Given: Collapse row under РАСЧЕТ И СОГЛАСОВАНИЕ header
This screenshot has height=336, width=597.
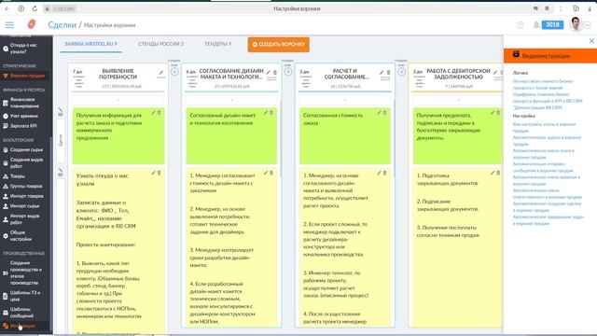Looking at the screenshot, I should coord(345,100).
